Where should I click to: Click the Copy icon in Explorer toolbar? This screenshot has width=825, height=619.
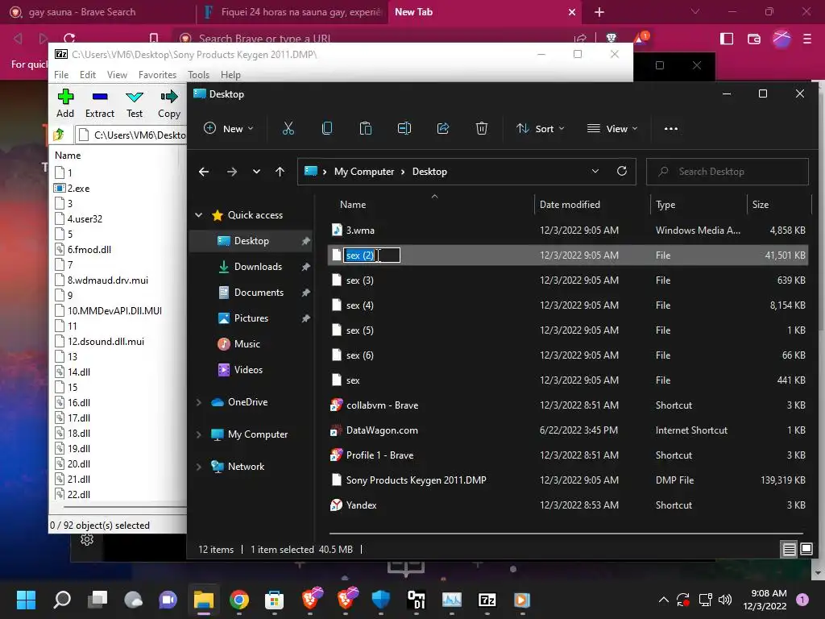pos(327,128)
